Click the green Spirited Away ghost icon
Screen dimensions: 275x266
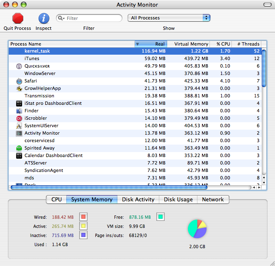click(x=19, y=148)
